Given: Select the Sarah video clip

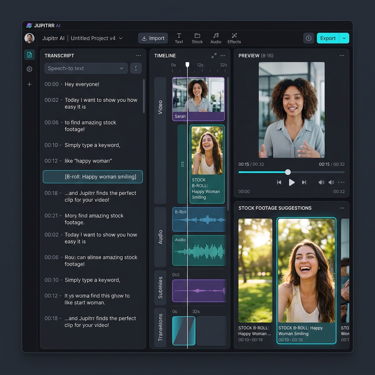Looking at the screenshot, I should pyautogui.click(x=198, y=99).
